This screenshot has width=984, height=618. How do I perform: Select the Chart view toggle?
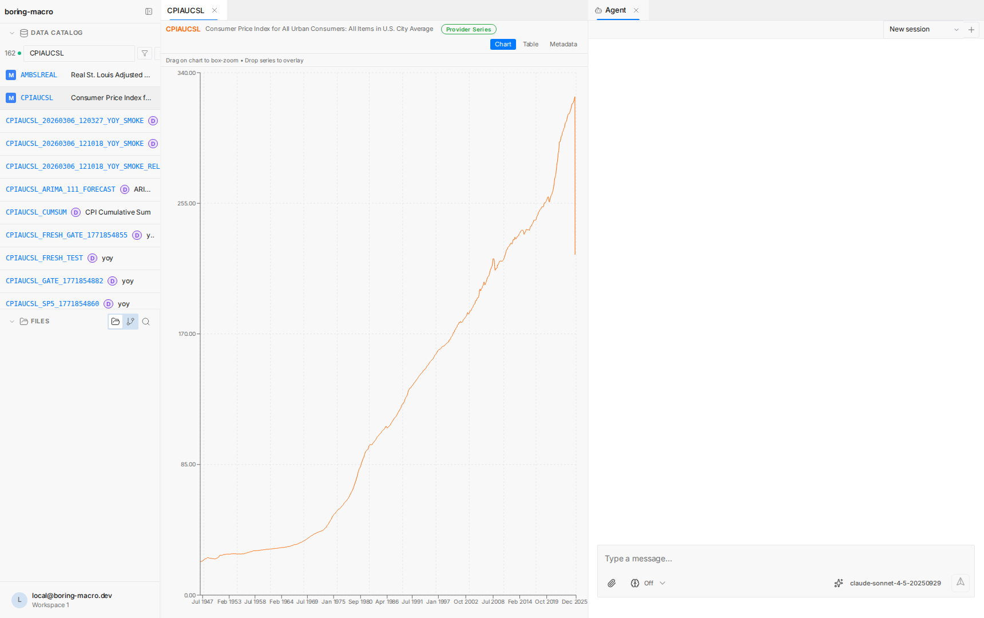click(x=502, y=44)
